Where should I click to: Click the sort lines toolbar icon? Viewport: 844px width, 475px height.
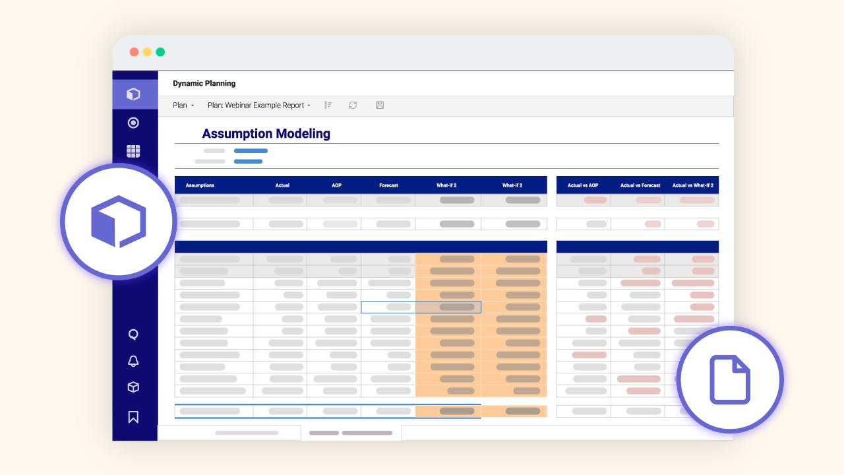328,105
